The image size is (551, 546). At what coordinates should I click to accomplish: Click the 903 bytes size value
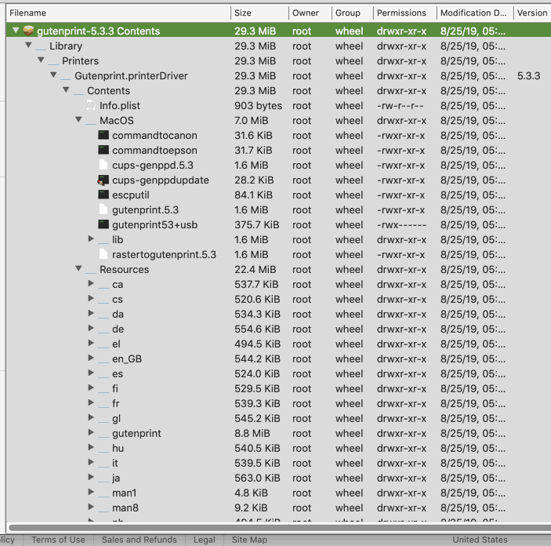coord(259,106)
